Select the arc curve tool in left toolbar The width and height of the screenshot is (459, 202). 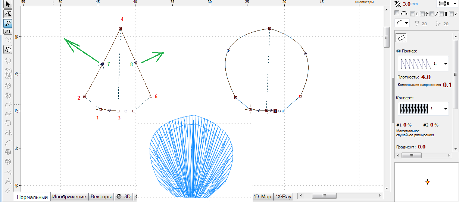[x=7, y=142]
